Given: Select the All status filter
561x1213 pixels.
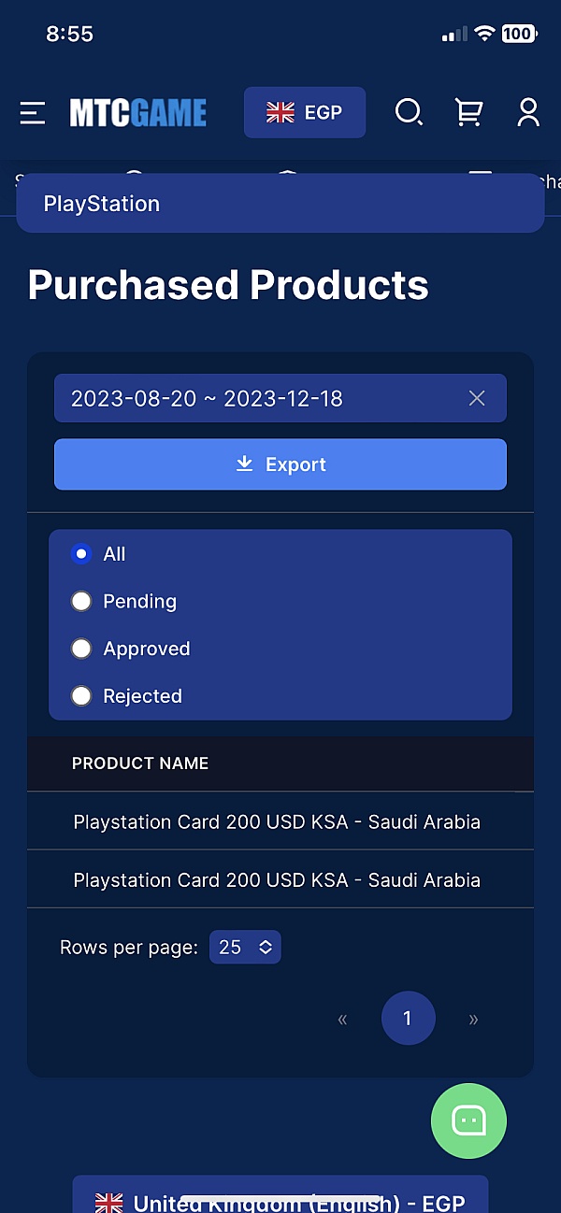Looking at the screenshot, I should tap(82, 554).
